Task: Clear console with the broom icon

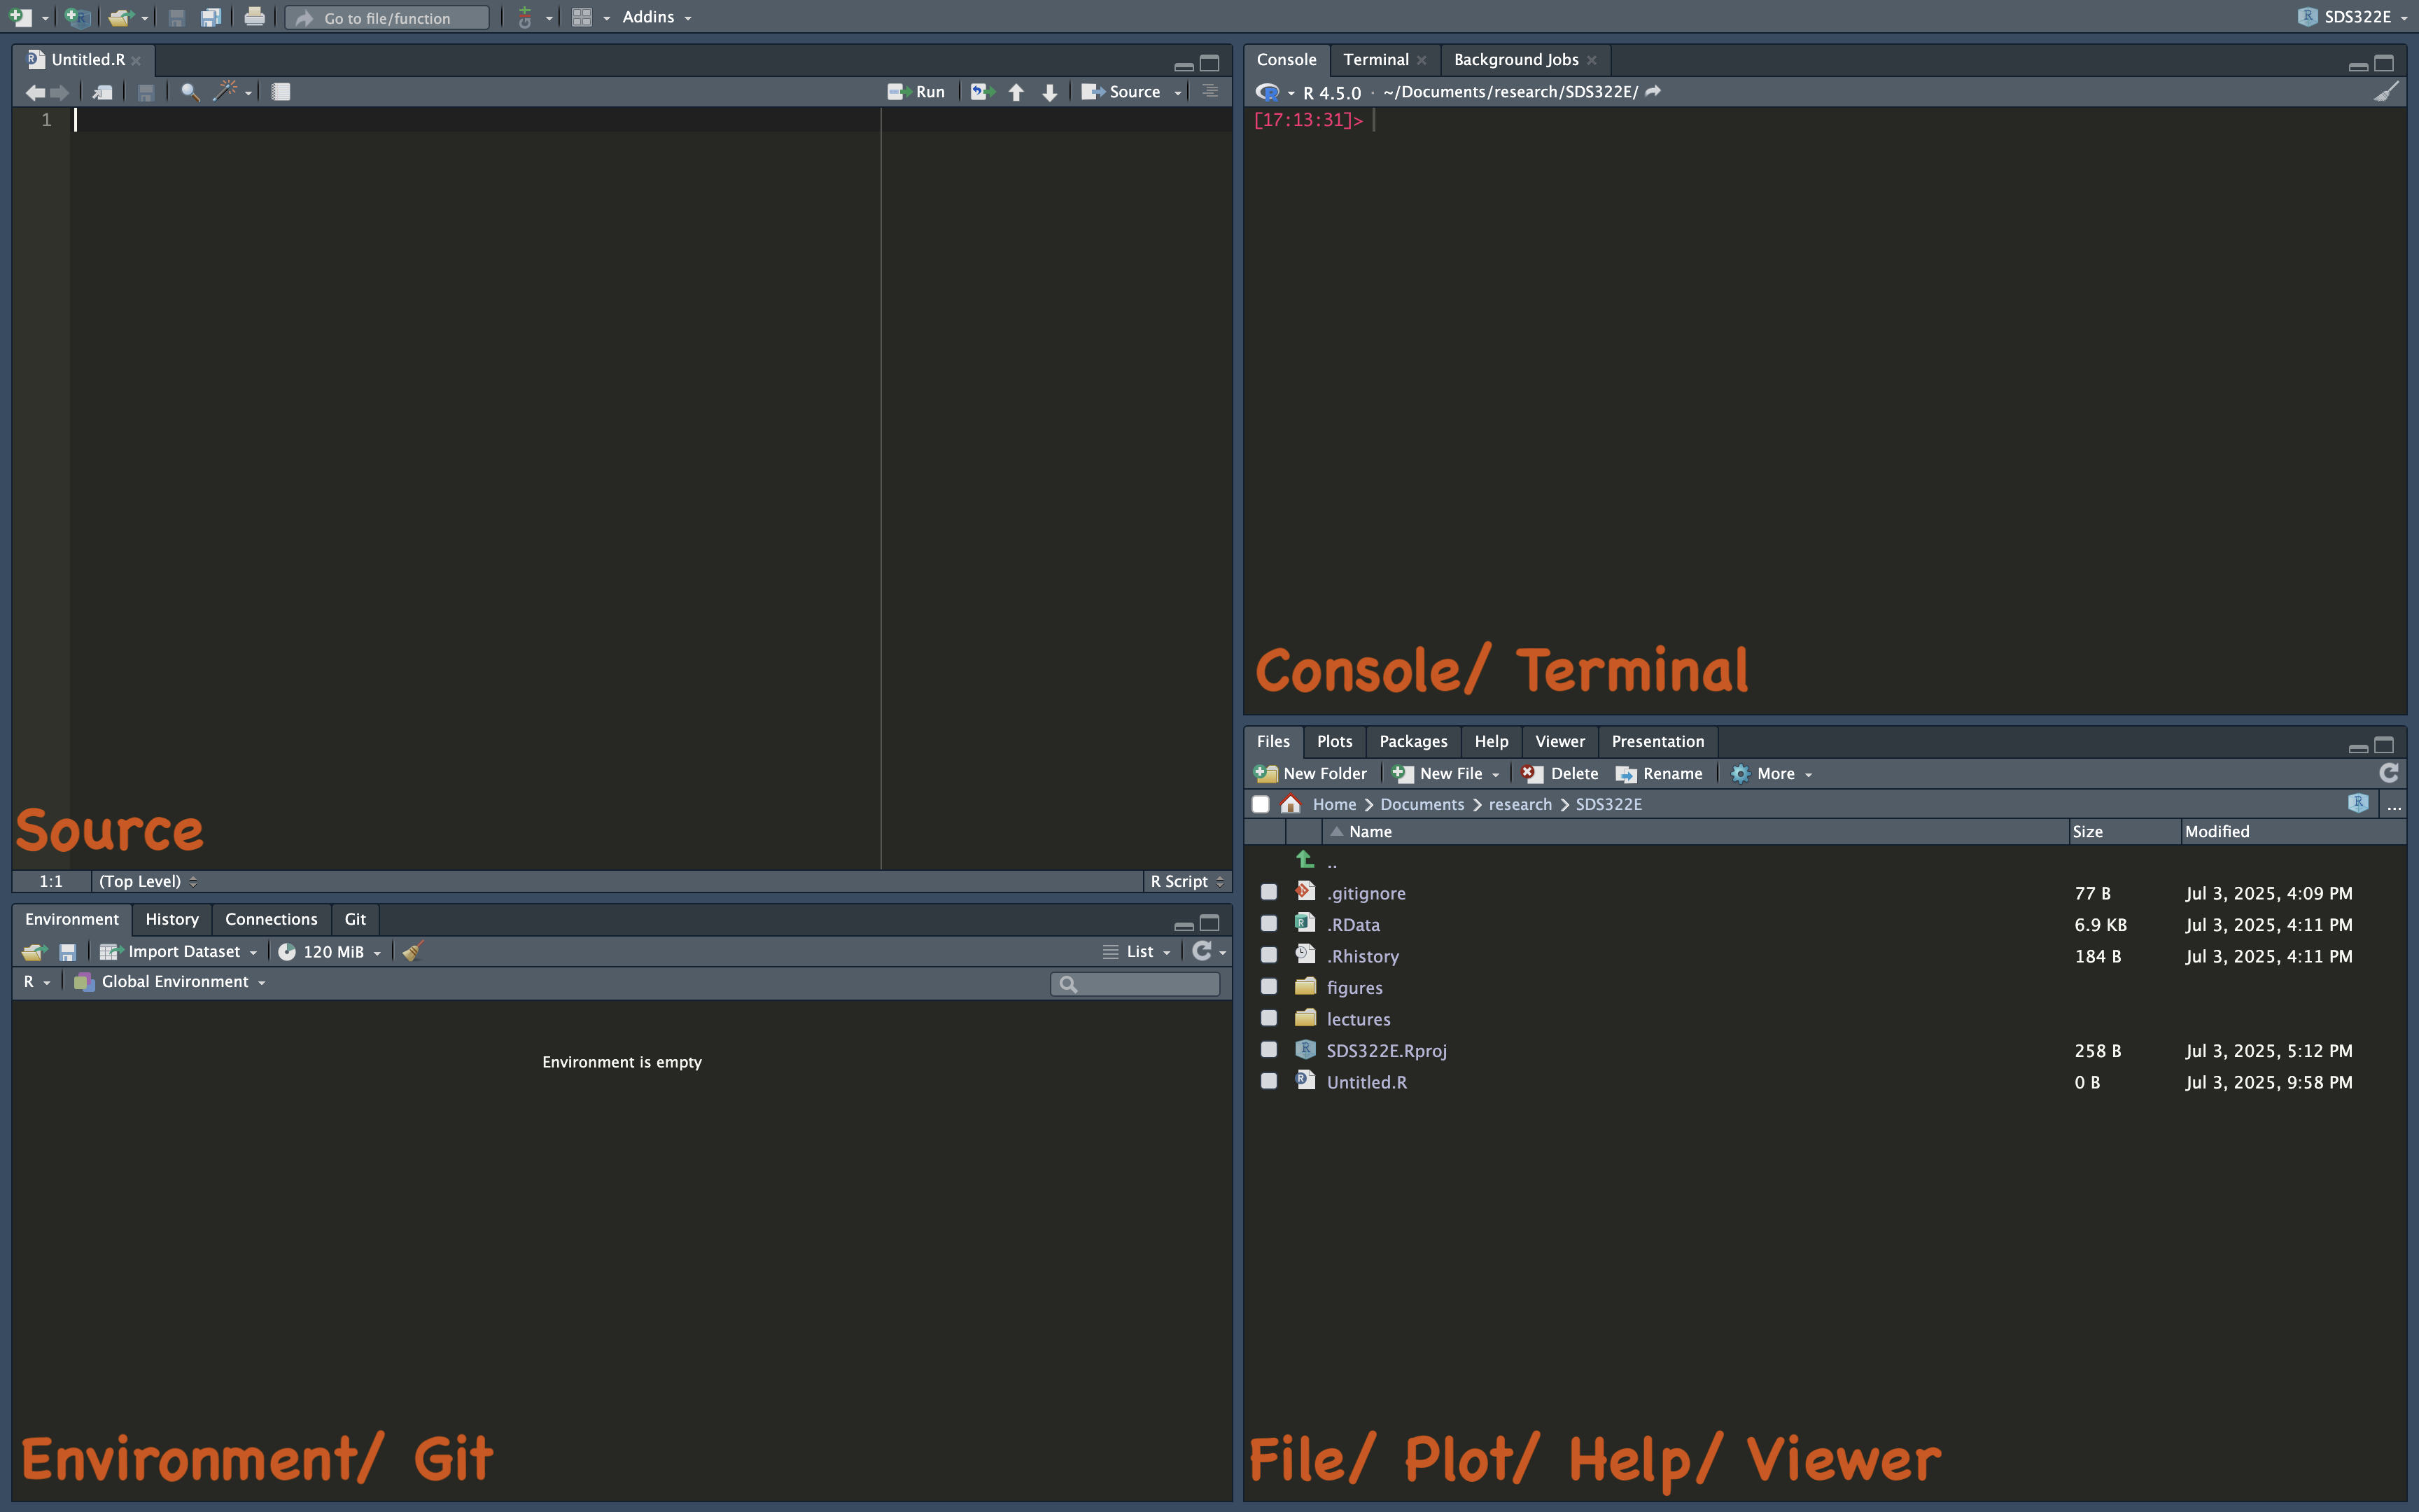Action: (x=2386, y=92)
